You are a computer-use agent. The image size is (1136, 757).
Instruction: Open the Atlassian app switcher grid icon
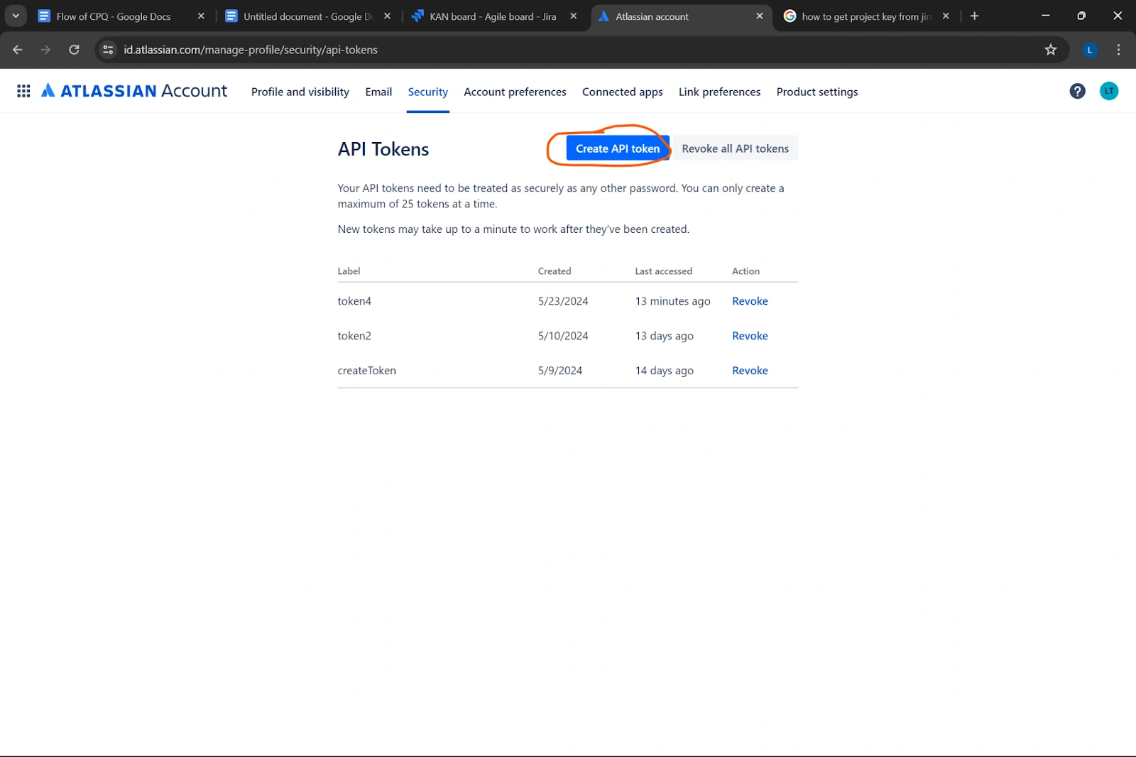(23, 91)
